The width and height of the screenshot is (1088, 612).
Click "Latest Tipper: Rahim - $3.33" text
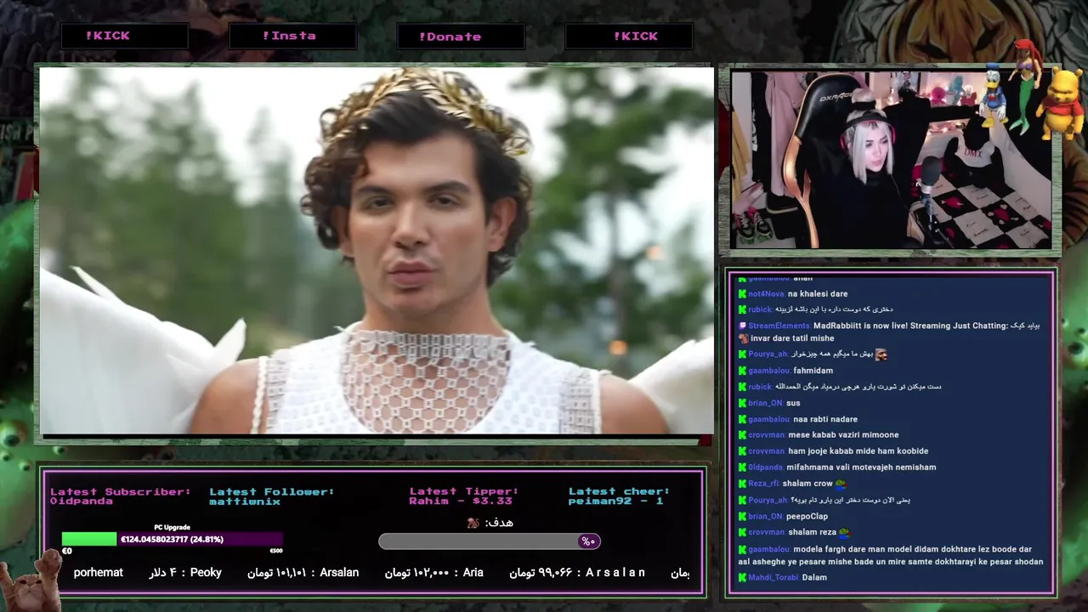click(463, 496)
